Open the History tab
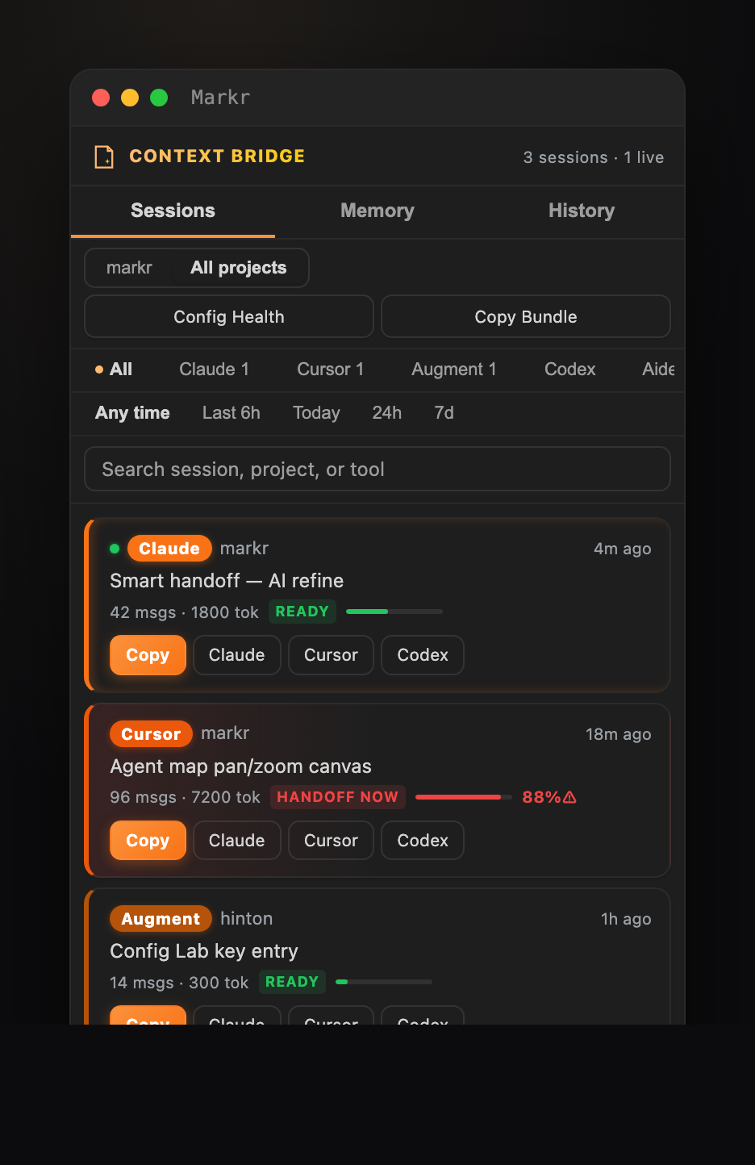The image size is (755, 1165). pyautogui.click(x=582, y=211)
